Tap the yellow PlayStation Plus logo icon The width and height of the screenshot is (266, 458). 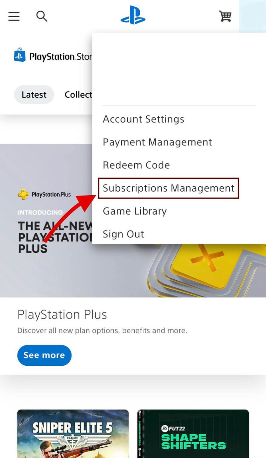click(x=23, y=194)
